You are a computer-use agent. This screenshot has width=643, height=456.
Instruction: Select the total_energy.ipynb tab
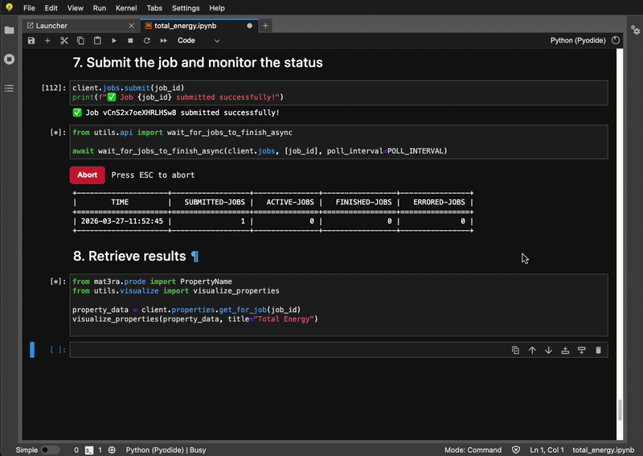coord(199,26)
